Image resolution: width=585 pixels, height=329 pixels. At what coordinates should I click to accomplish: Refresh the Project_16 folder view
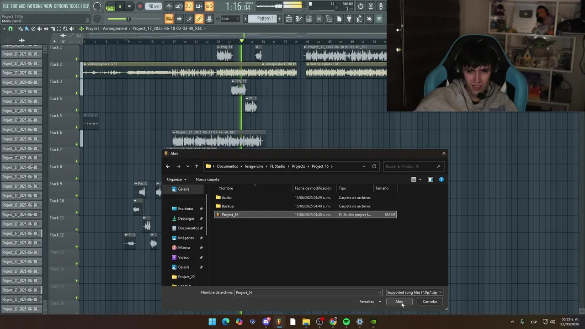pos(374,166)
